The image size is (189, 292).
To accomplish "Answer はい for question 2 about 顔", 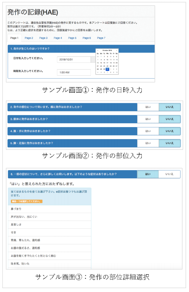I will pyautogui.click(x=148, y=107).
